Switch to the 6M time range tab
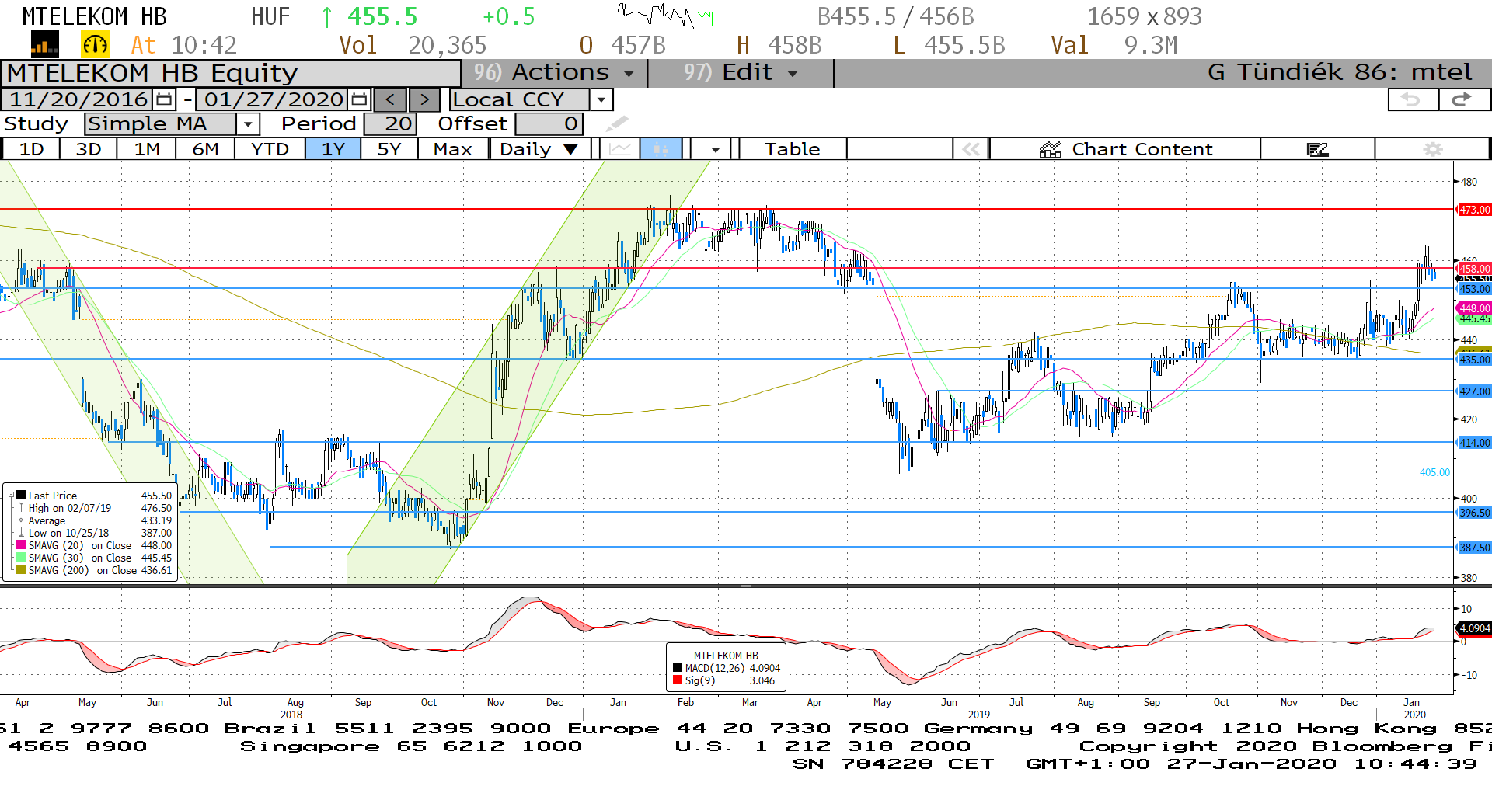The height and width of the screenshot is (807, 1492). [205, 149]
